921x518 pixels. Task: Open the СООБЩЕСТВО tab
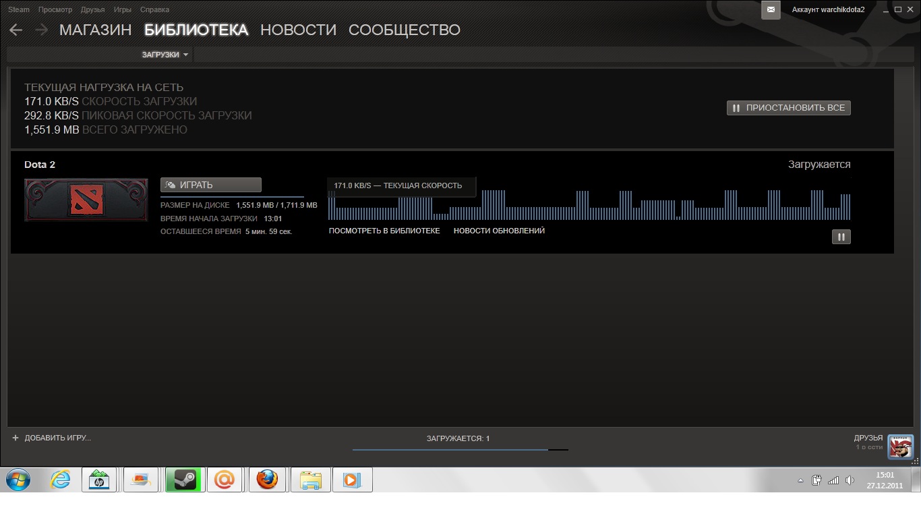pos(405,30)
